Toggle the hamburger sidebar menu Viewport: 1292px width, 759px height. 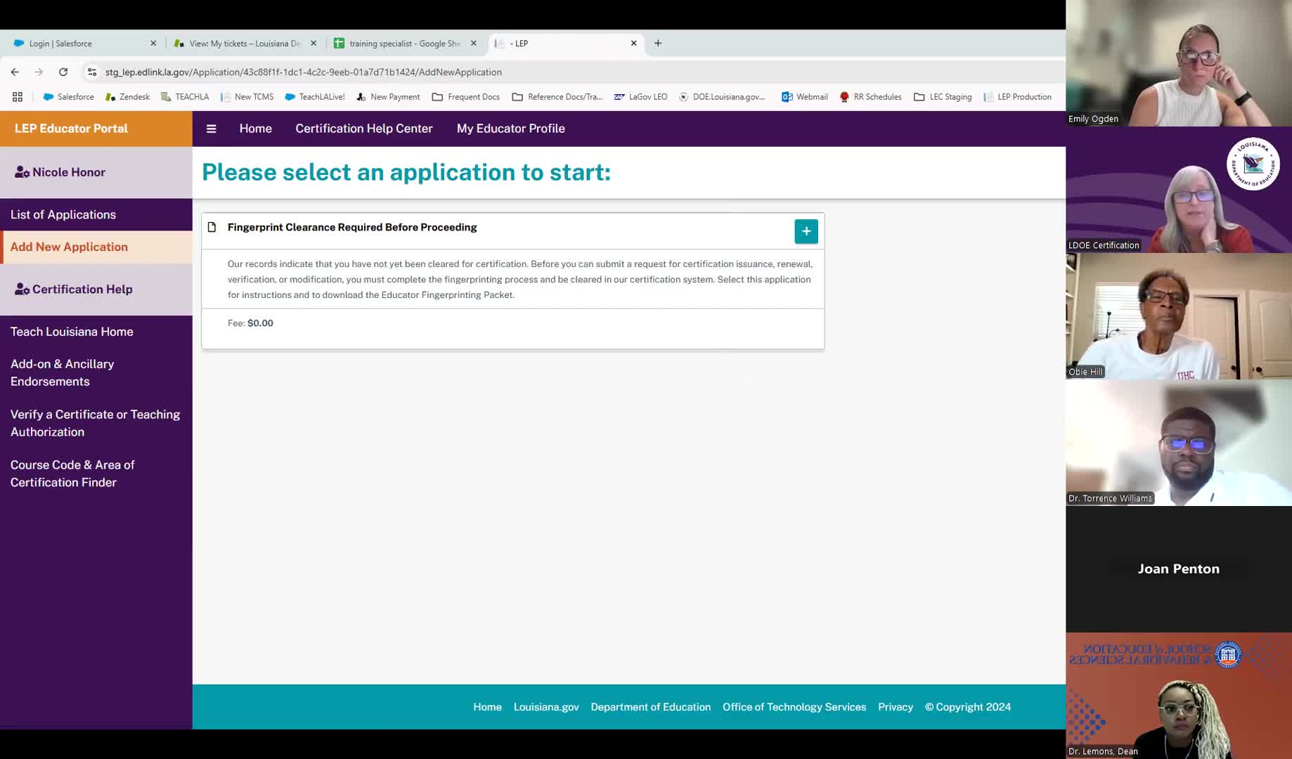tap(211, 129)
